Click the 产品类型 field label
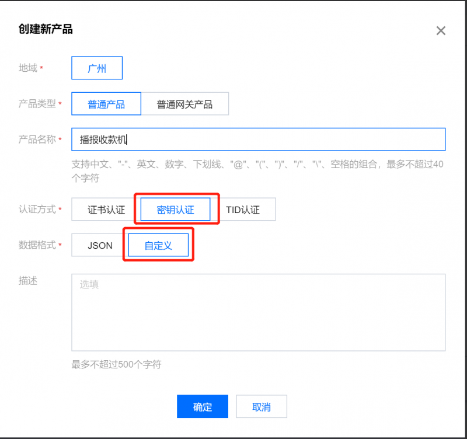 [x=37, y=104]
